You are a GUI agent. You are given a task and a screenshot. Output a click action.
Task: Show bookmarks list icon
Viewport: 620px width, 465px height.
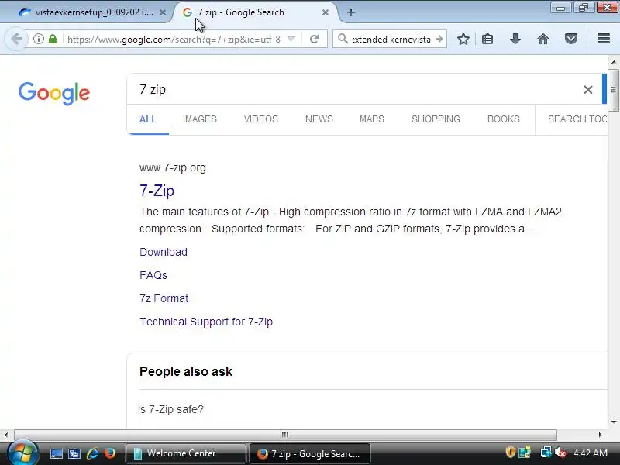487,39
